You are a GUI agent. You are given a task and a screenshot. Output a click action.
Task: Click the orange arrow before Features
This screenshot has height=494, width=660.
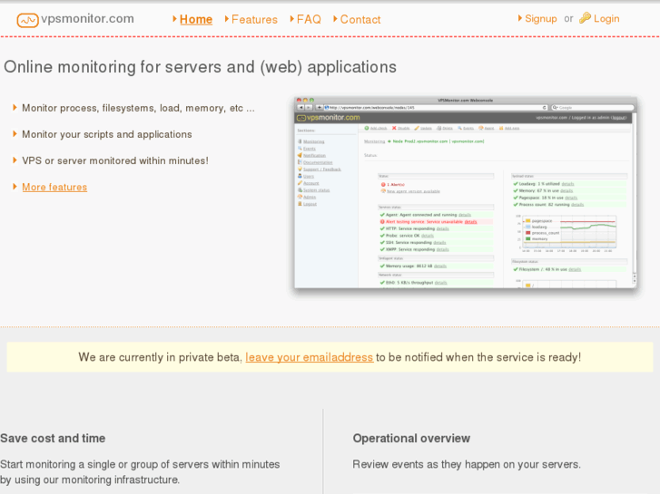pyautogui.click(x=227, y=18)
